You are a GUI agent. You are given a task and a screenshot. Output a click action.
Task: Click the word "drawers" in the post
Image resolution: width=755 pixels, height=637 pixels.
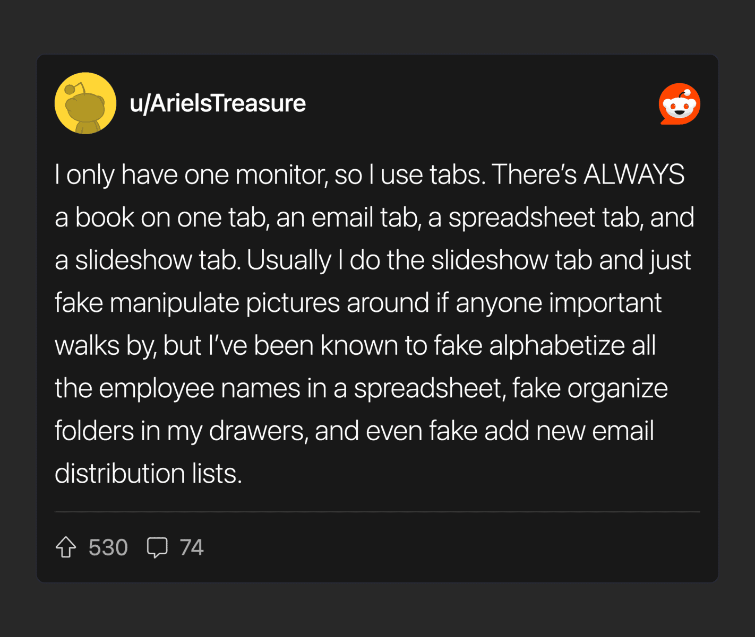tap(258, 431)
